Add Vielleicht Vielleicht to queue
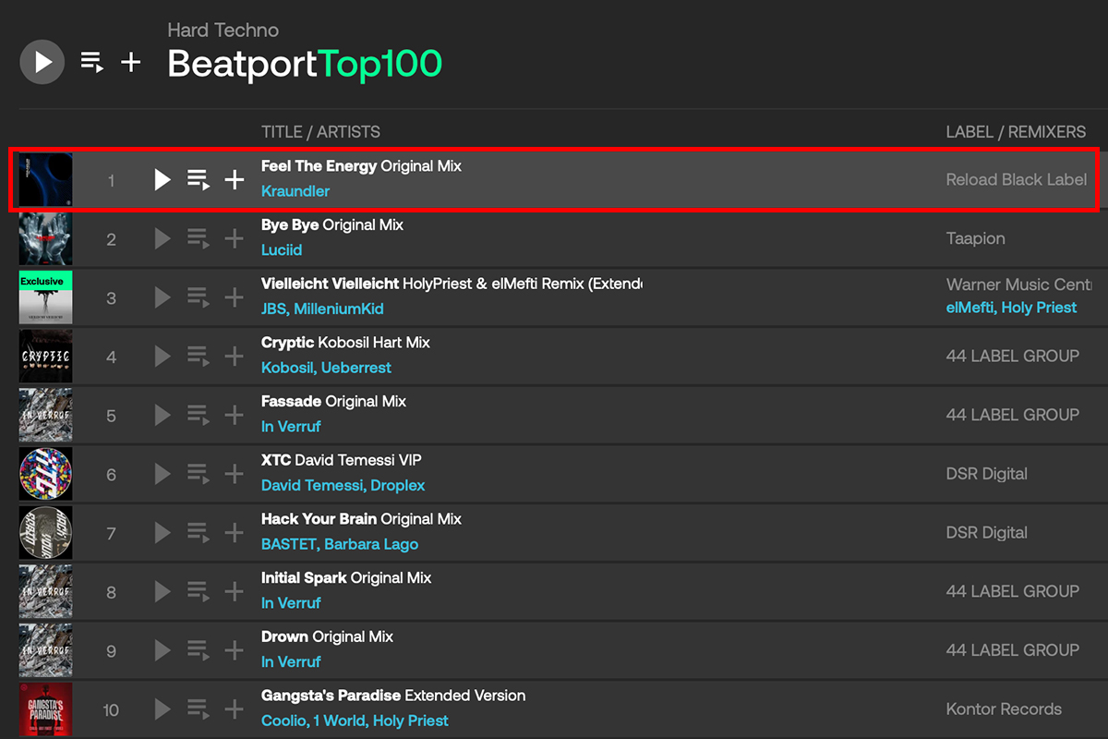1108x739 pixels. tap(199, 297)
